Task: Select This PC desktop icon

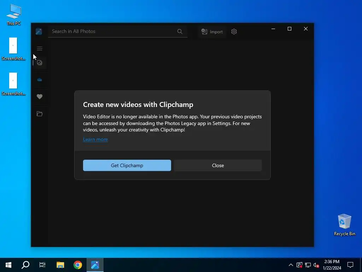Action: click(14, 14)
